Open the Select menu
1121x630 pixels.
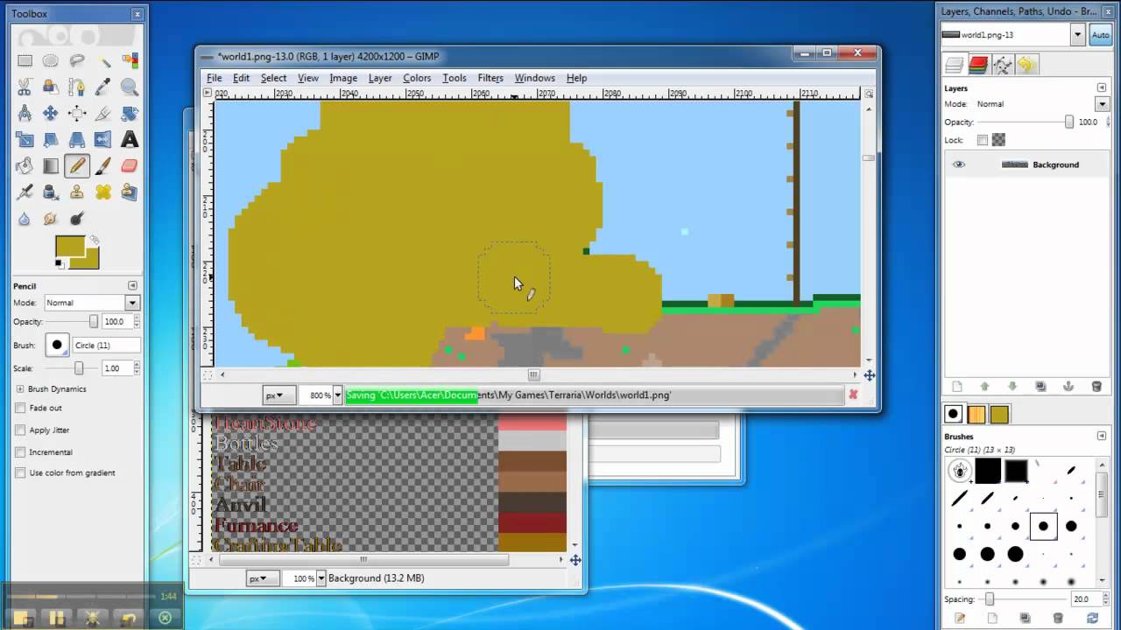273,78
